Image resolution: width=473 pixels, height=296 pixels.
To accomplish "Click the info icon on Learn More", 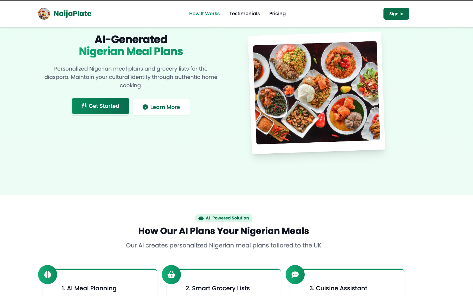I will 145,107.
